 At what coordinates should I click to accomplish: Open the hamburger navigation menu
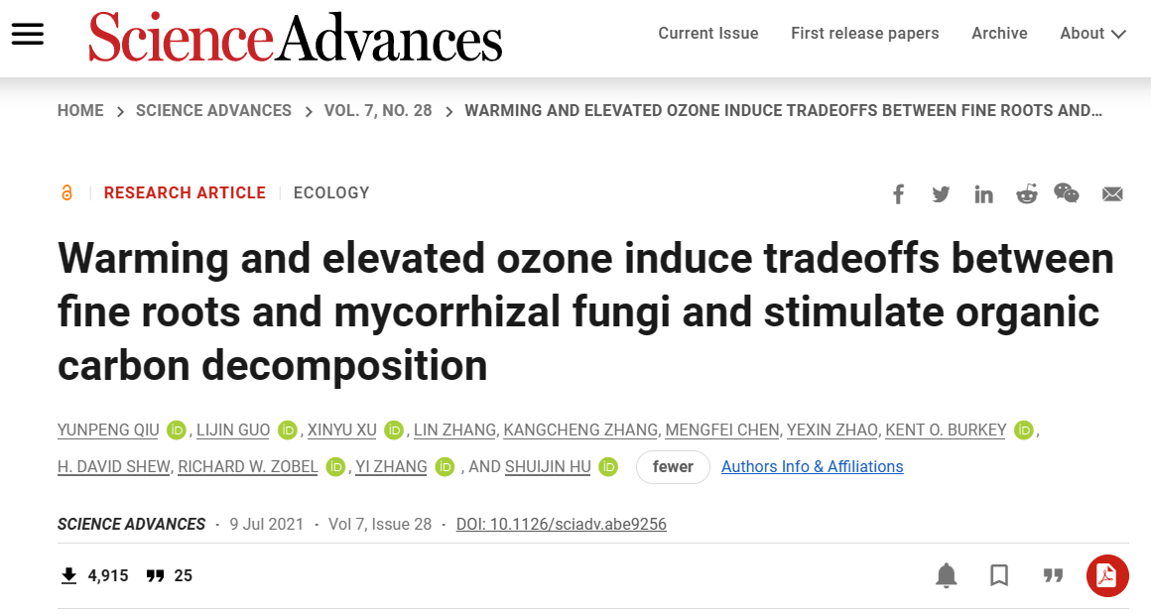[28, 34]
